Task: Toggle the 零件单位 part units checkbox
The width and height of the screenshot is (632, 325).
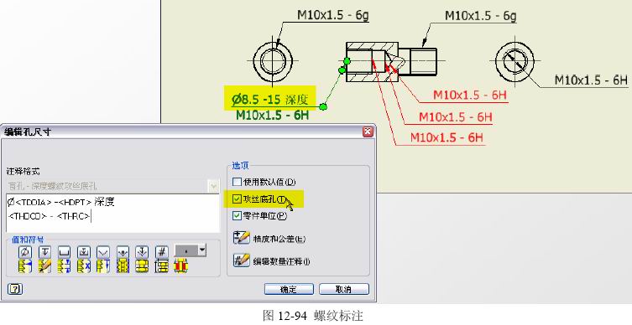Action: (x=237, y=216)
